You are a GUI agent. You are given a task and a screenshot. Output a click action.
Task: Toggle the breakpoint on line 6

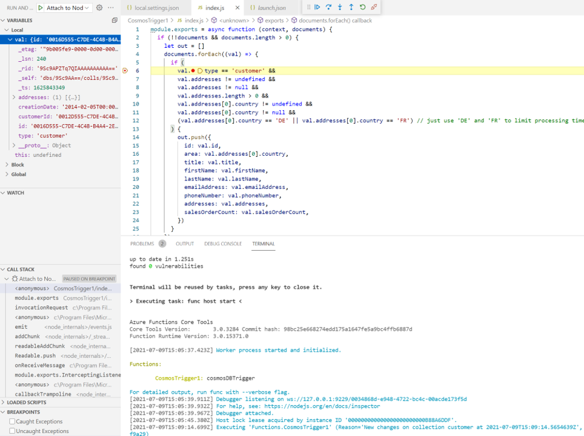125,70
